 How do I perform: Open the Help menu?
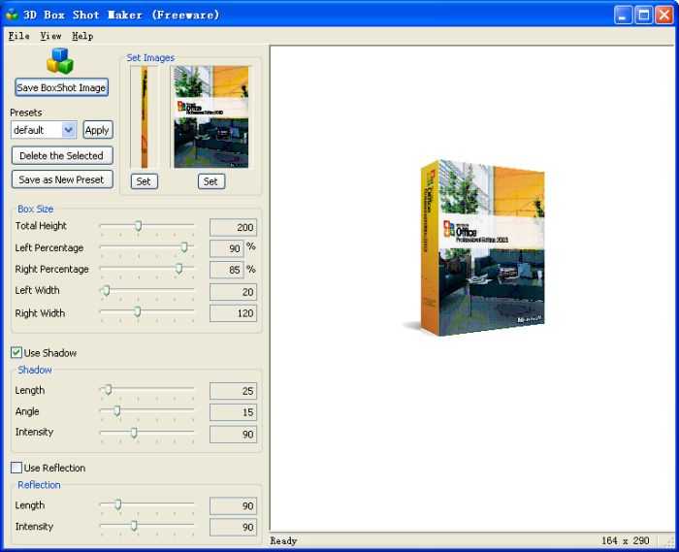(82, 36)
